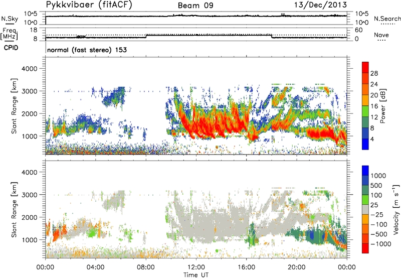The width and height of the screenshot is (401, 278).
Task: Pick the dark green 100–500 Velocity colorbar segment
Action: pyautogui.click(x=365, y=190)
